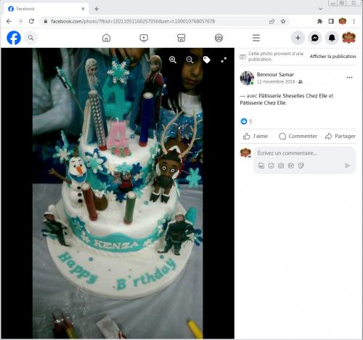The image size is (363, 340).
Task: Open the hamburger menu icon
Action: [x=256, y=38]
